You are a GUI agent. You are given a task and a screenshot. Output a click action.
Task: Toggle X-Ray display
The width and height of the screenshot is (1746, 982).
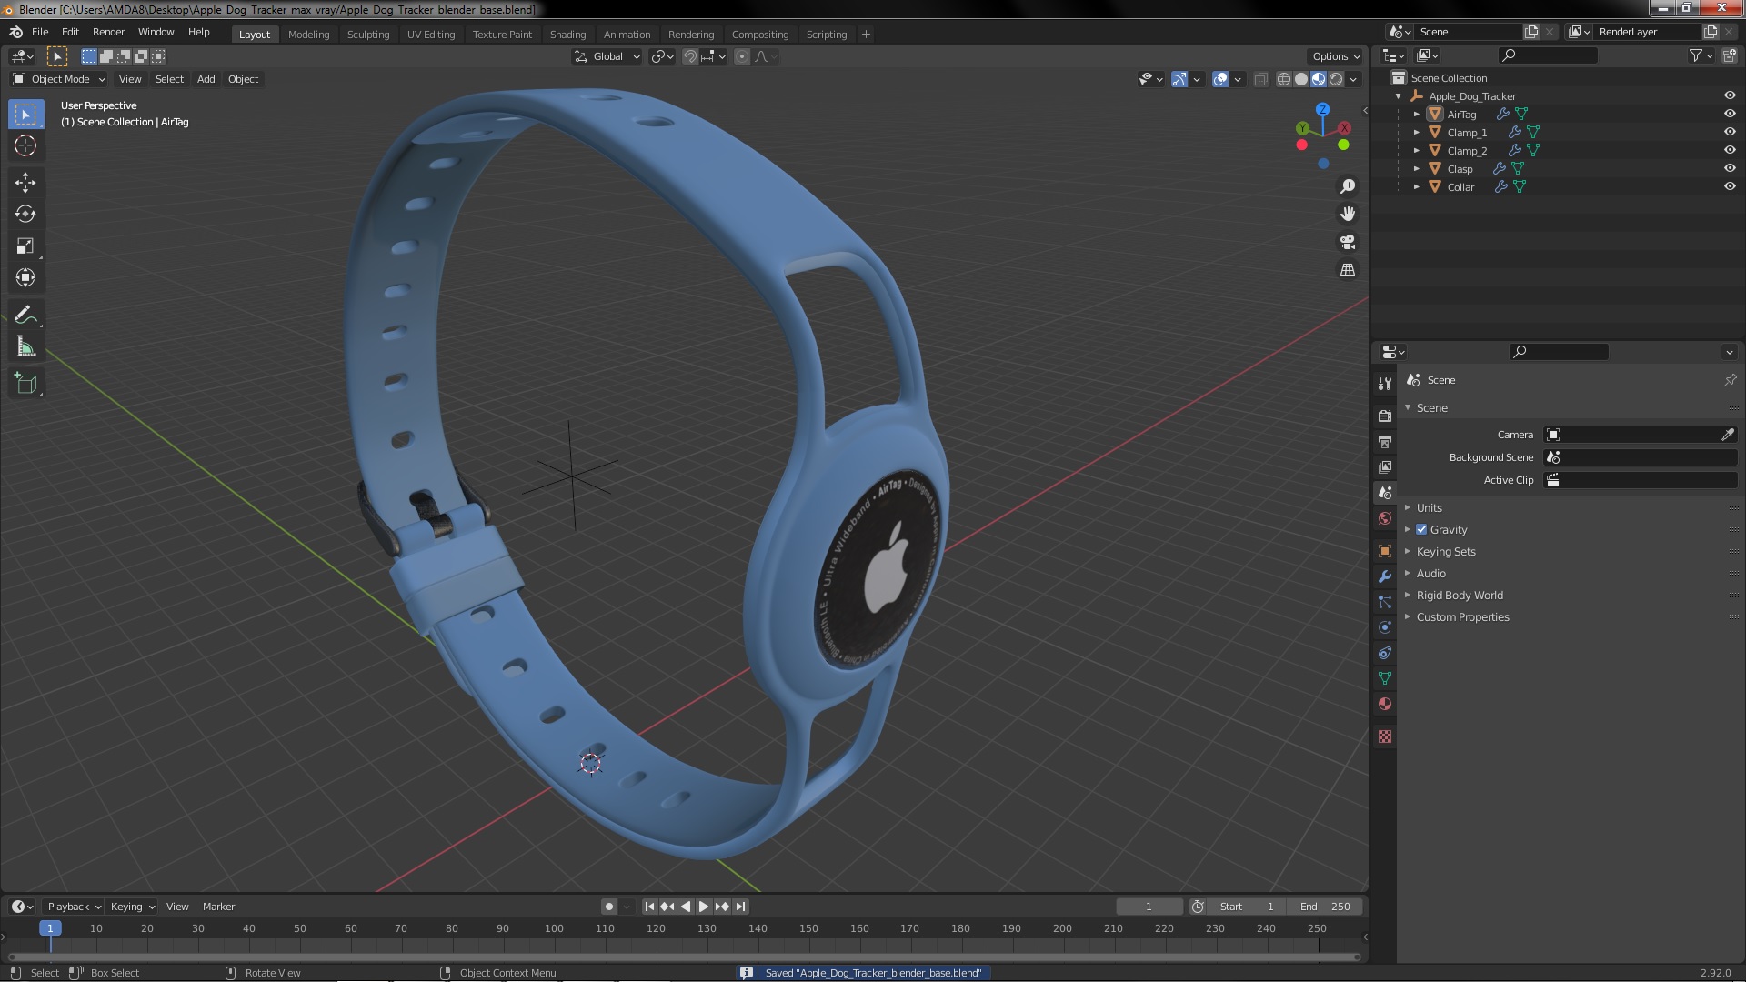pos(1260,80)
